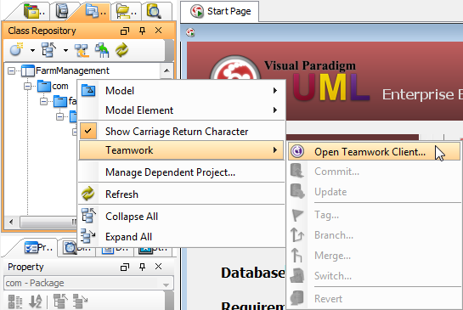
Task: Pin the Property panel
Action: tap(143, 268)
